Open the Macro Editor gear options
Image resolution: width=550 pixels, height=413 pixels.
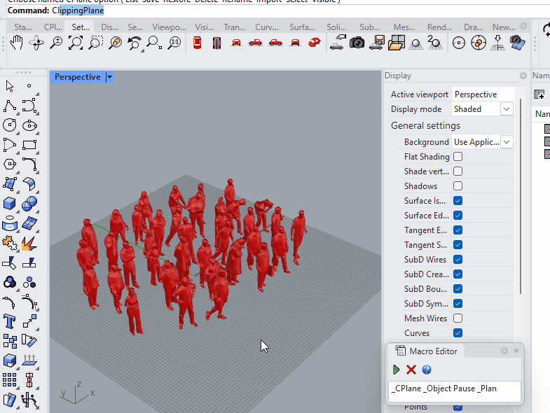[x=504, y=351]
